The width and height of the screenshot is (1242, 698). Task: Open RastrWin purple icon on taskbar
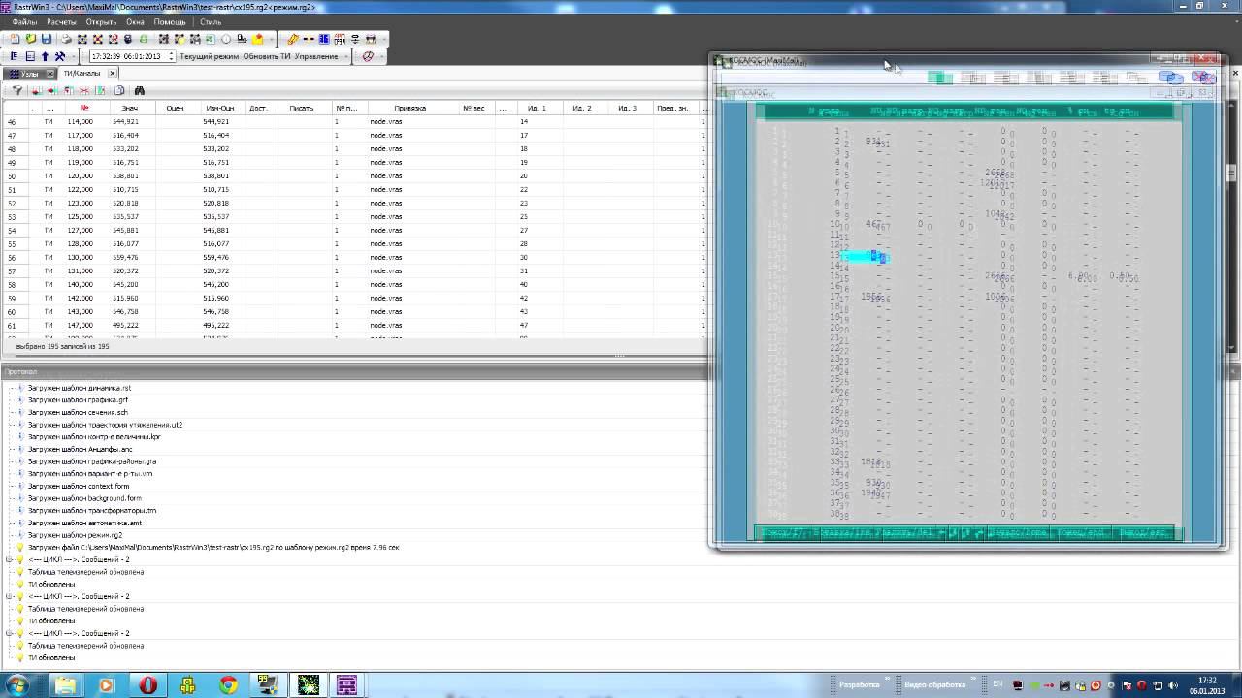(346, 684)
